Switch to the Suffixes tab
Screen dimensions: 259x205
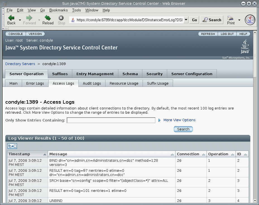[x=60, y=74]
